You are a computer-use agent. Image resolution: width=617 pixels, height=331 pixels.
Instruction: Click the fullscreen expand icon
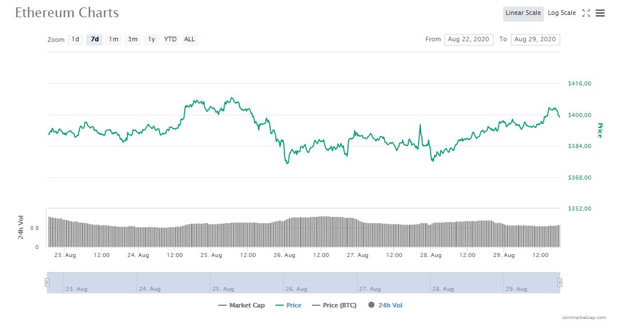click(x=586, y=13)
